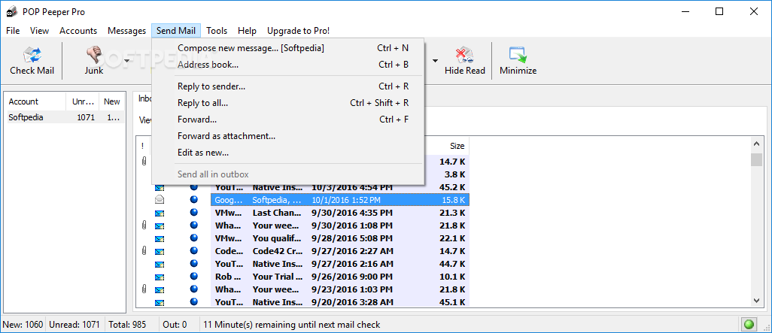Click the green status light in status bar
The image size is (772, 333).
pyautogui.click(x=749, y=325)
